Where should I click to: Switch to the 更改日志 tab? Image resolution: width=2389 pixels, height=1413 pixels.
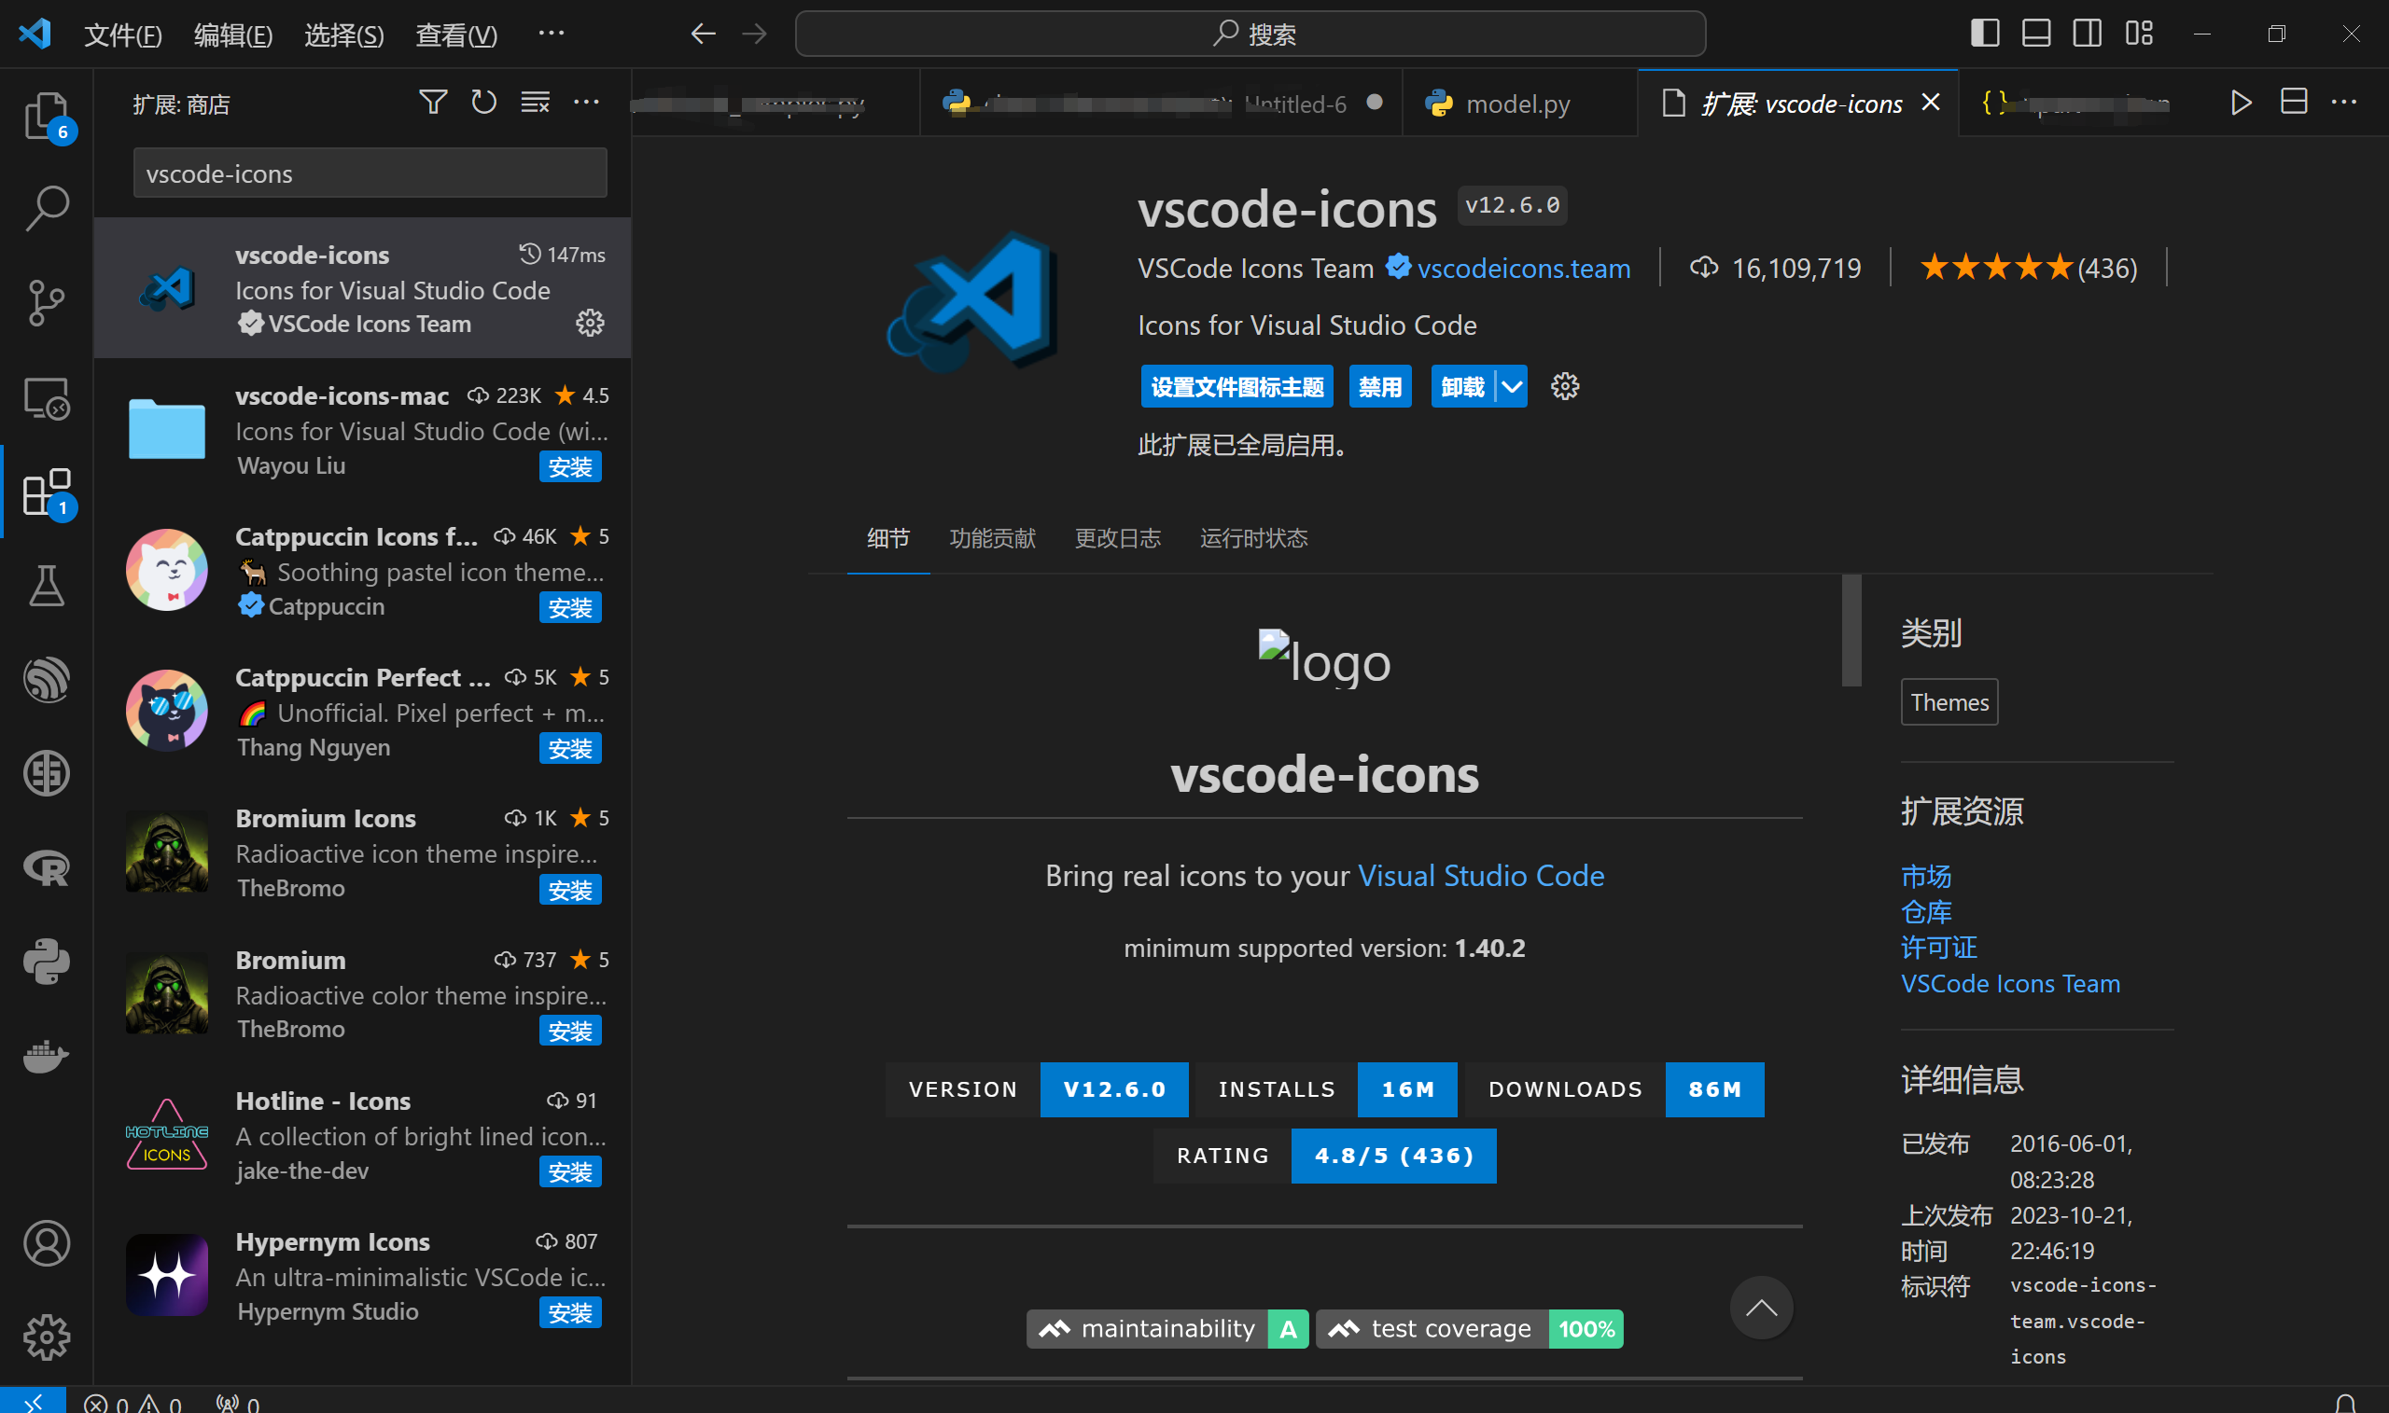(x=1117, y=538)
